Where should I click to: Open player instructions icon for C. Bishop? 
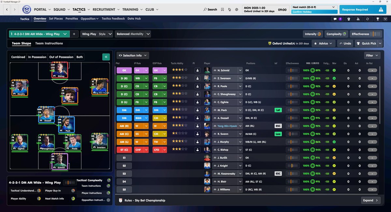tap(197, 150)
